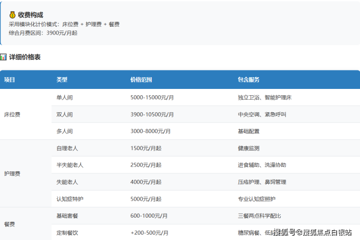Click the 3900-10500元/月 price cell
Image resolution: width=360 pixels, height=240 pixels.
click(152, 115)
